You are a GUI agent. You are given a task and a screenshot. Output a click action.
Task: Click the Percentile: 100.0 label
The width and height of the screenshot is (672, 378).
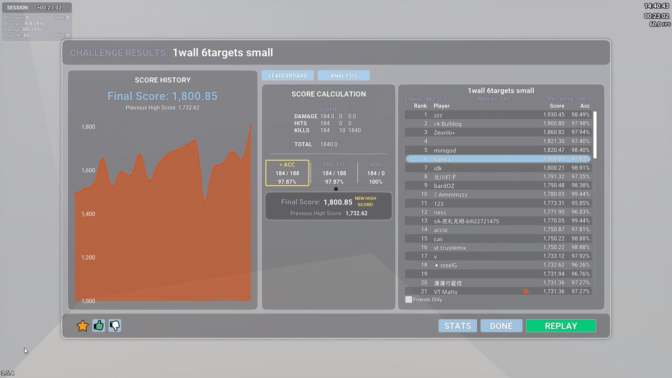pyautogui.click(x=570, y=99)
